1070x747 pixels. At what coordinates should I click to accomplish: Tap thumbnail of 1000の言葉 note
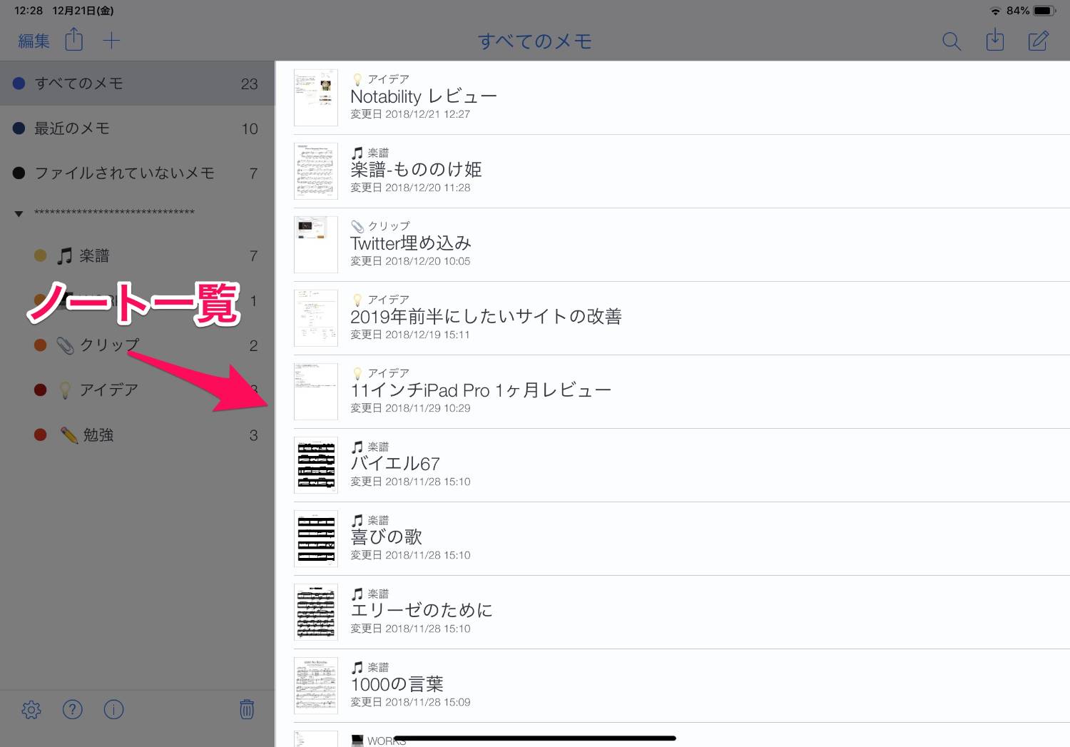(x=316, y=686)
